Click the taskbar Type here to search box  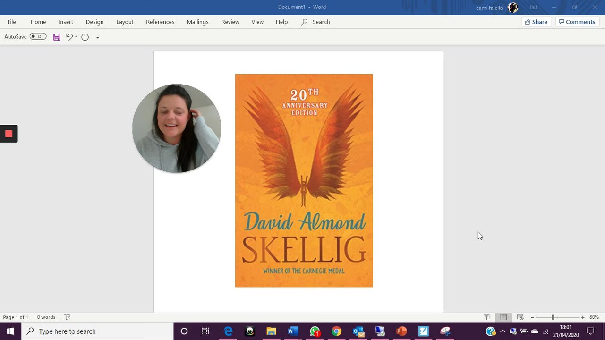(97, 331)
